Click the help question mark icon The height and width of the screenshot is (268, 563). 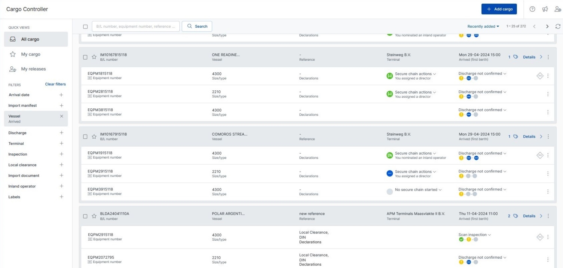(x=532, y=9)
